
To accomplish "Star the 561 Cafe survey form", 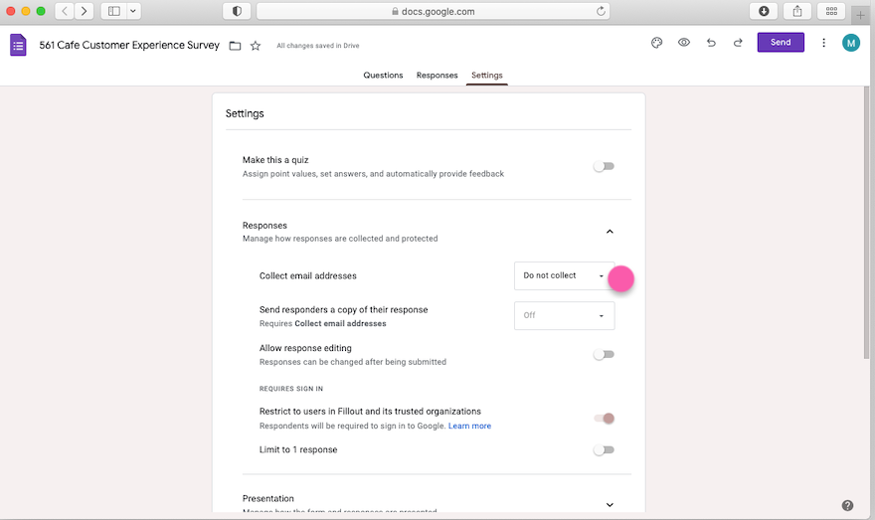I will click(256, 46).
